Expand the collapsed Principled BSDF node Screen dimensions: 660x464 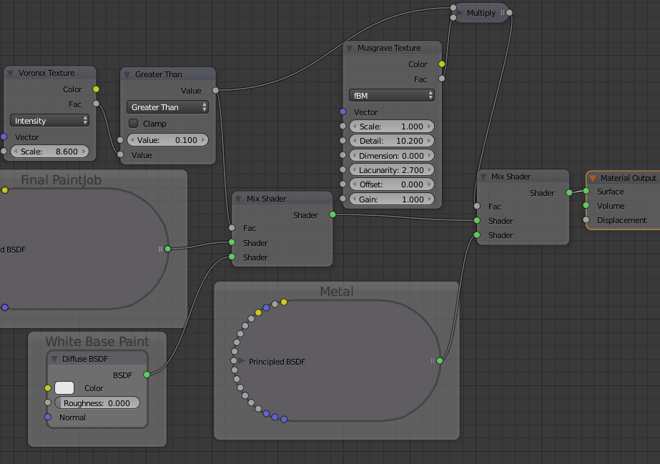tap(242, 361)
